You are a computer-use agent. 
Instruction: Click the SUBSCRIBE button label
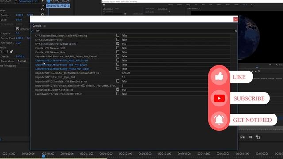coord(249,98)
